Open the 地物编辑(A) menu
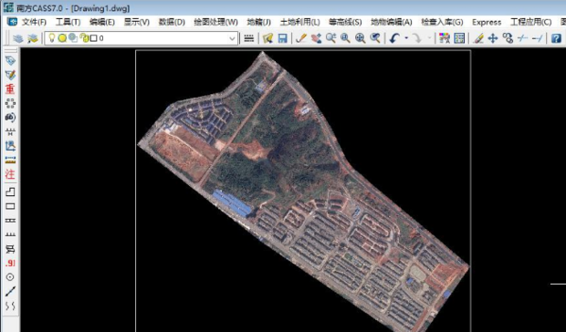Image resolution: width=566 pixels, height=332 pixels. click(392, 23)
